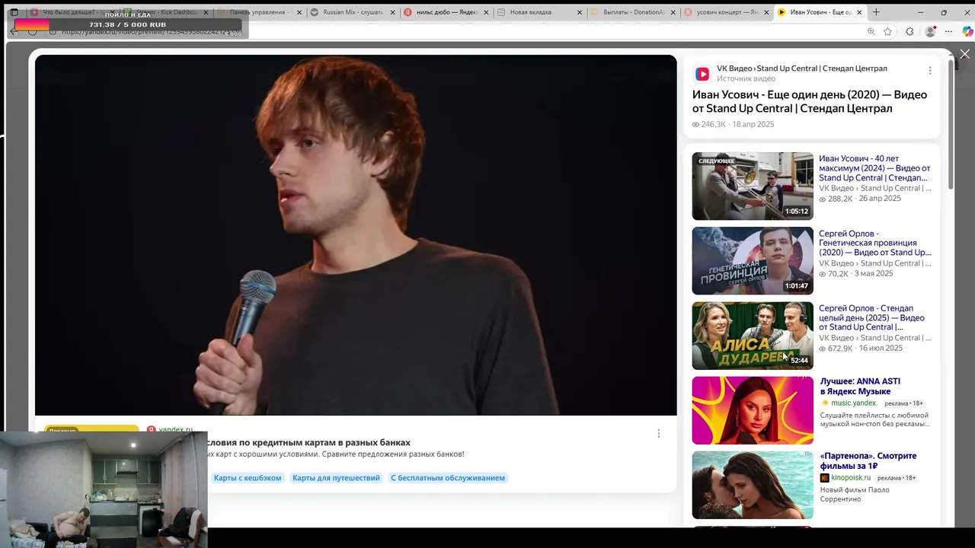Open «Партенопа». Смотрите фильмы за 1₽ link

(x=868, y=460)
